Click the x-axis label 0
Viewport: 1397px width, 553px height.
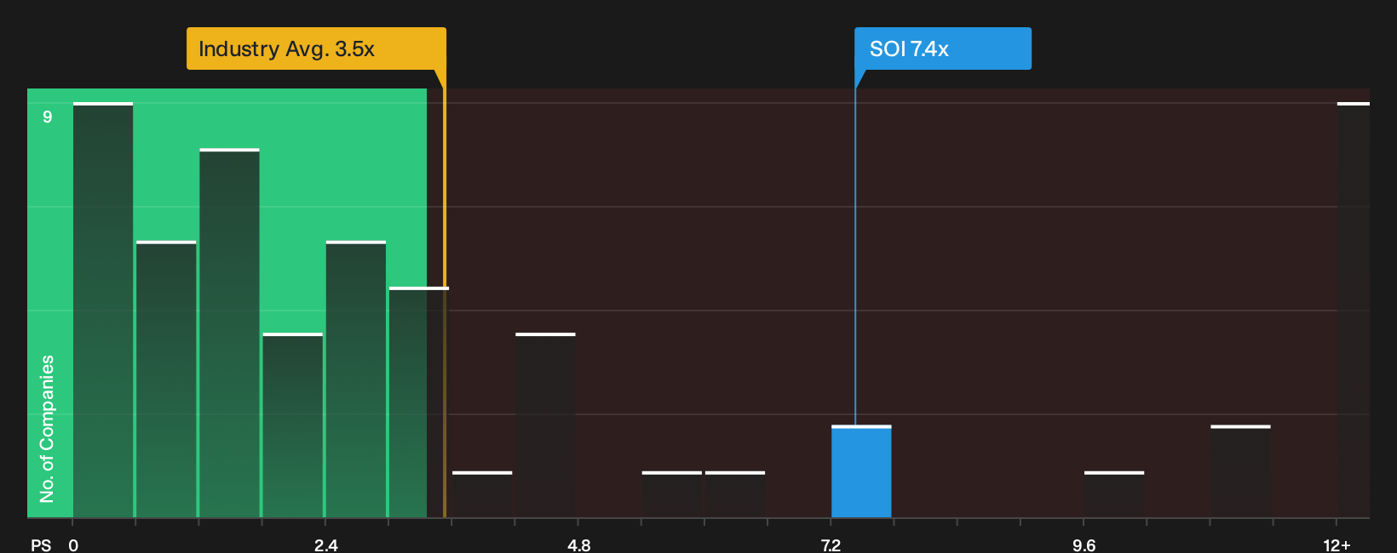pyautogui.click(x=73, y=544)
